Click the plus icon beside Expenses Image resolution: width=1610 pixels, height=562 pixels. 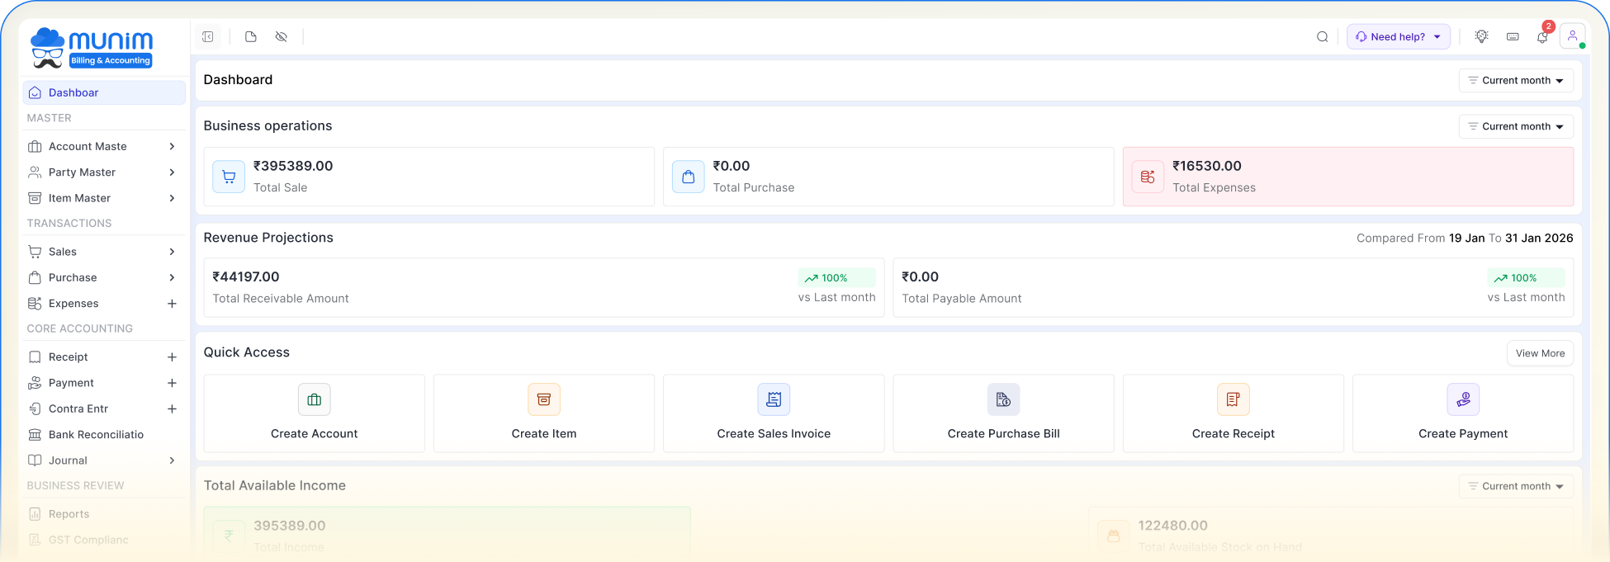(x=172, y=305)
